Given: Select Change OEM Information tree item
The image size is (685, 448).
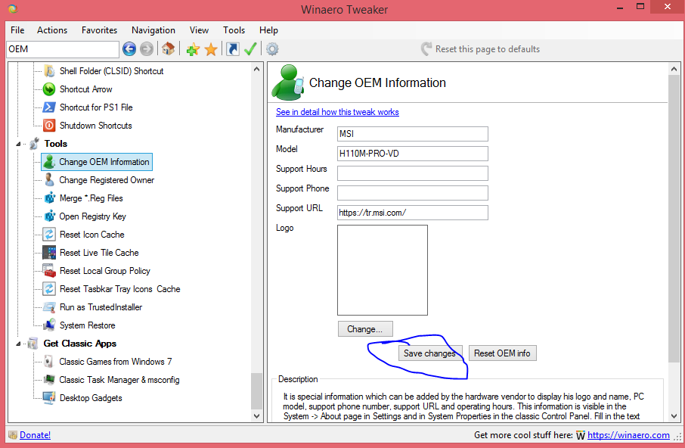Looking at the screenshot, I should 97,162.
